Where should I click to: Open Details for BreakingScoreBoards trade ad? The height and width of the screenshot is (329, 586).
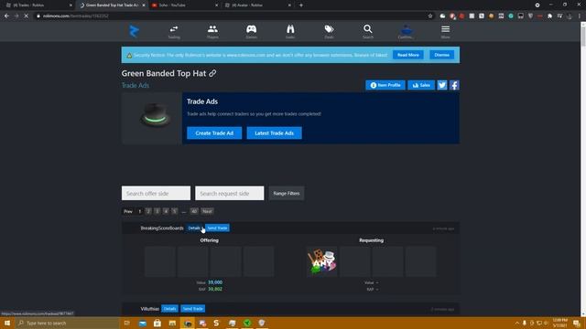[x=194, y=228]
